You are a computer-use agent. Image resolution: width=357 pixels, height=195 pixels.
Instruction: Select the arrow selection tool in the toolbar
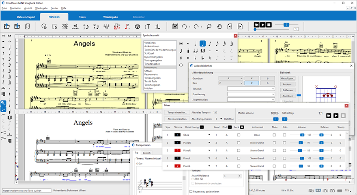44,27
